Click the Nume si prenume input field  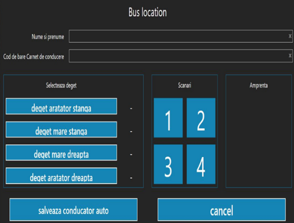tap(181, 36)
